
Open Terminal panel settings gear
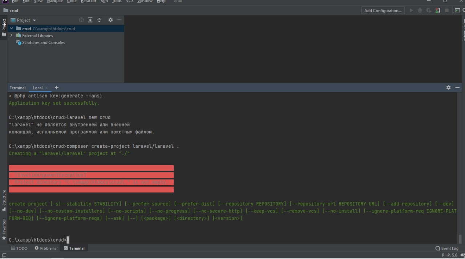point(448,88)
